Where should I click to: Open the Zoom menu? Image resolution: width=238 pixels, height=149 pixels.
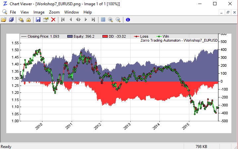pyautogui.click(x=54, y=12)
